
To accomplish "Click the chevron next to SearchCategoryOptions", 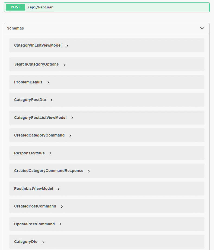I will (x=65, y=64).
